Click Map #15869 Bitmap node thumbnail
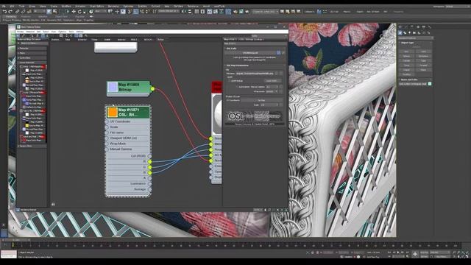This screenshot has width=471, height=265. pyautogui.click(x=113, y=87)
